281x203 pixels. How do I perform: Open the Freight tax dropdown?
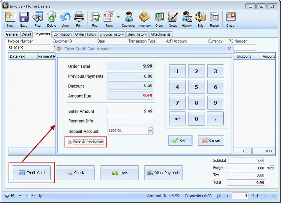(x=272, y=168)
